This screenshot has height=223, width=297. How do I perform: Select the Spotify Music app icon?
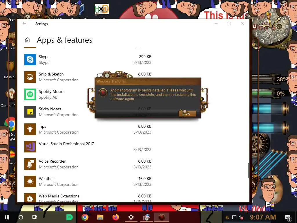pos(30,94)
